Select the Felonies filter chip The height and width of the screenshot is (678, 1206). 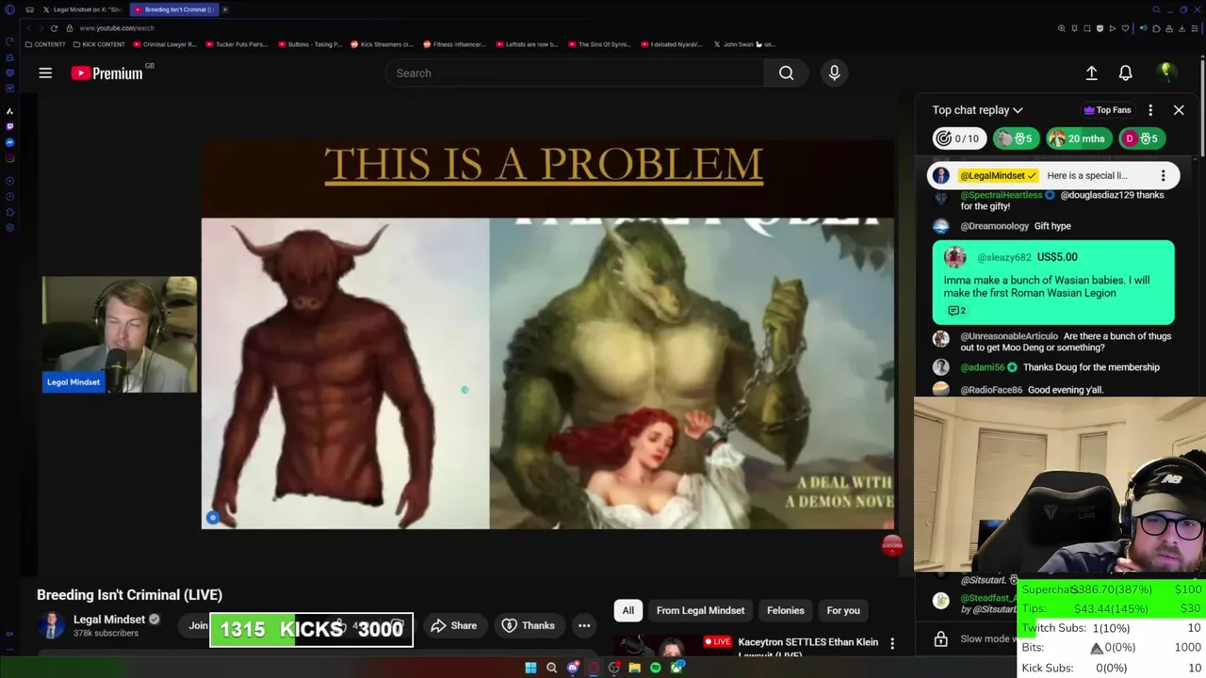click(x=785, y=610)
